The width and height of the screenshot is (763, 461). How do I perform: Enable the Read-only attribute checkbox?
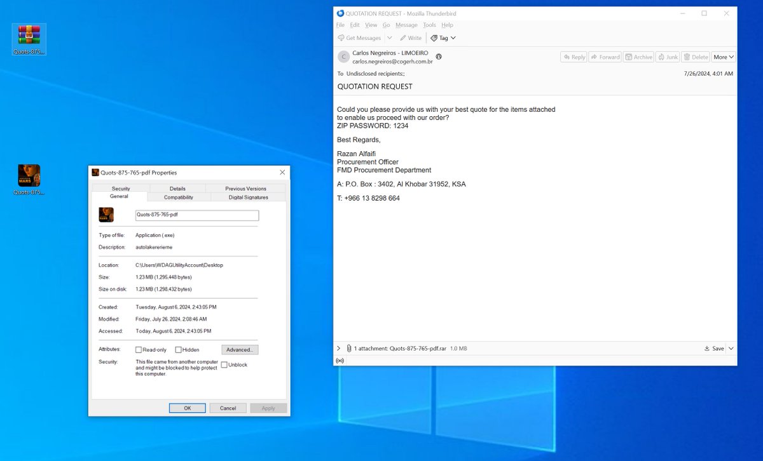(137, 349)
